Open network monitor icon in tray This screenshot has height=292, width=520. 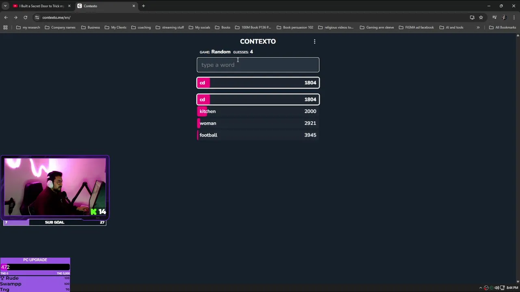coord(502,288)
